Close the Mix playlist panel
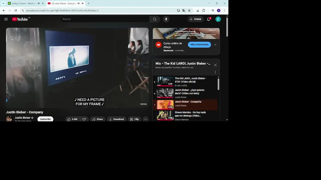Screen dimensions: 321x180 tap(215, 65)
